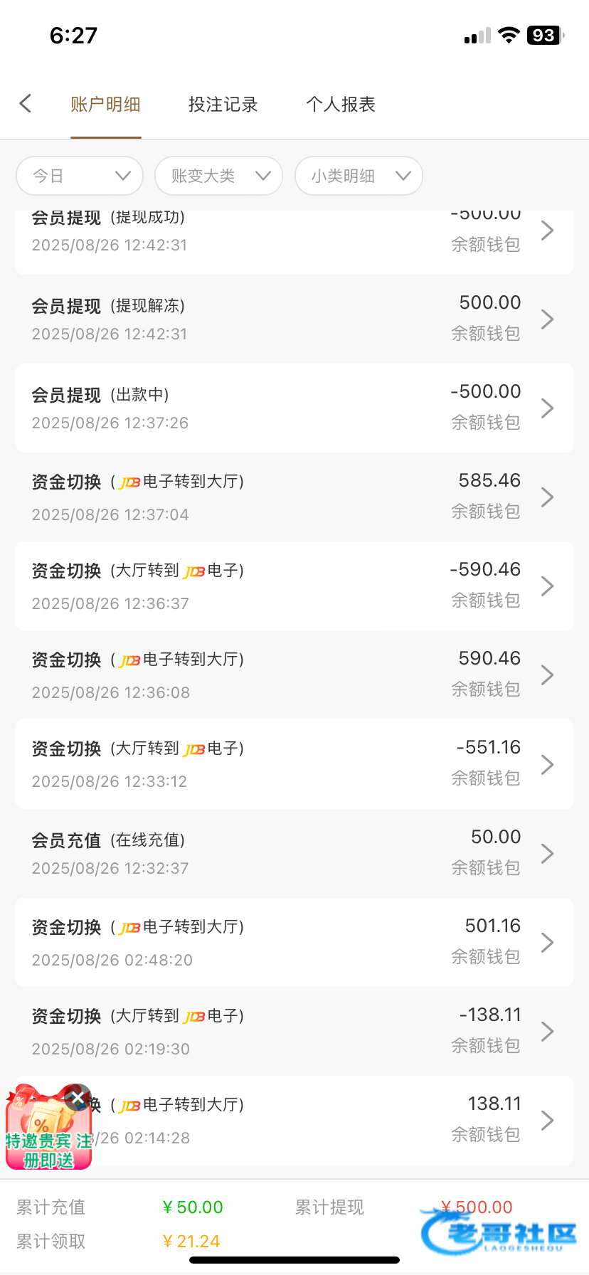This screenshot has height=1275, width=589.
Task: Close the promo banner with X icon
Action: [78, 1098]
